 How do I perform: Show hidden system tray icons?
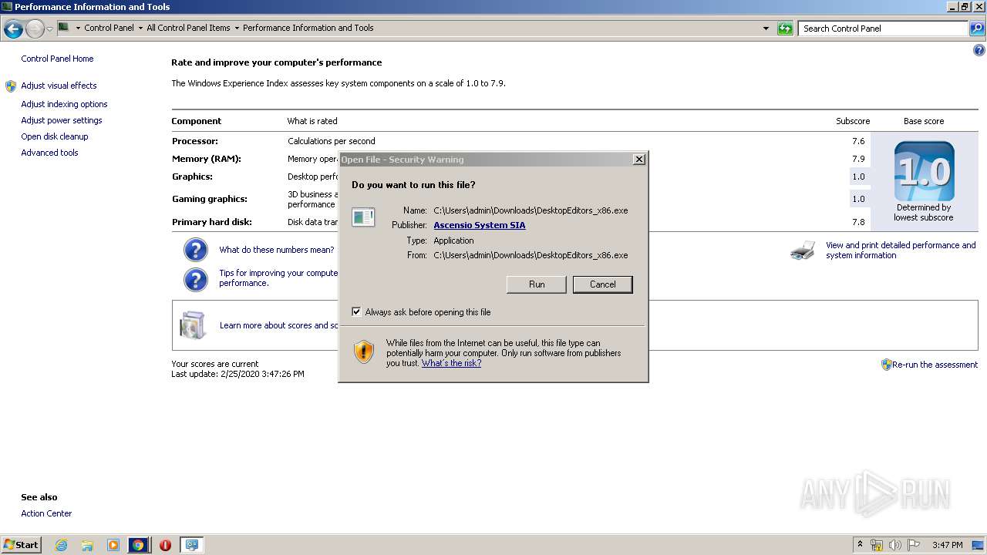pos(860,545)
